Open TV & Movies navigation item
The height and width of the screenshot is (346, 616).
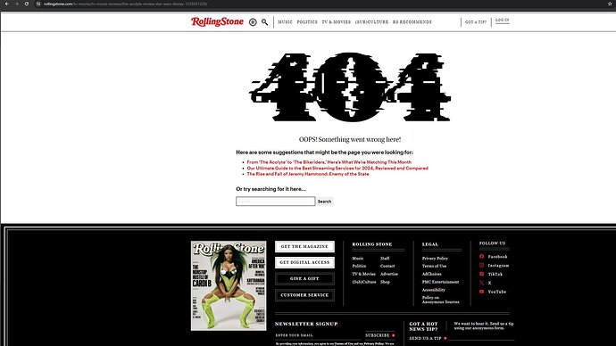pos(337,22)
